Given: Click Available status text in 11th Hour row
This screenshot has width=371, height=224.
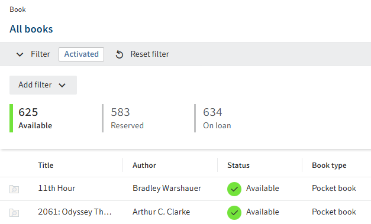Looking at the screenshot, I should click(x=262, y=189).
